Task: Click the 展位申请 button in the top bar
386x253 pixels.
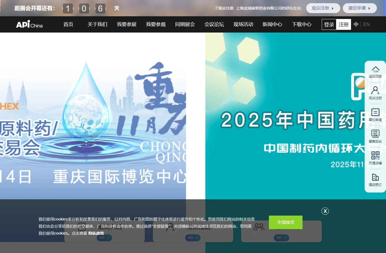Action: coord(360,8)
